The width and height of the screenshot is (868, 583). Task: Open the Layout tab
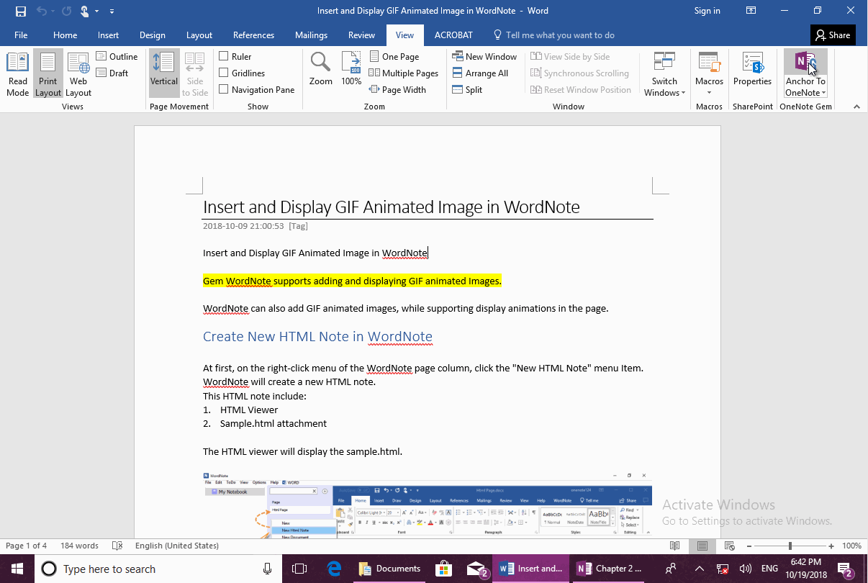coord(199,35)
